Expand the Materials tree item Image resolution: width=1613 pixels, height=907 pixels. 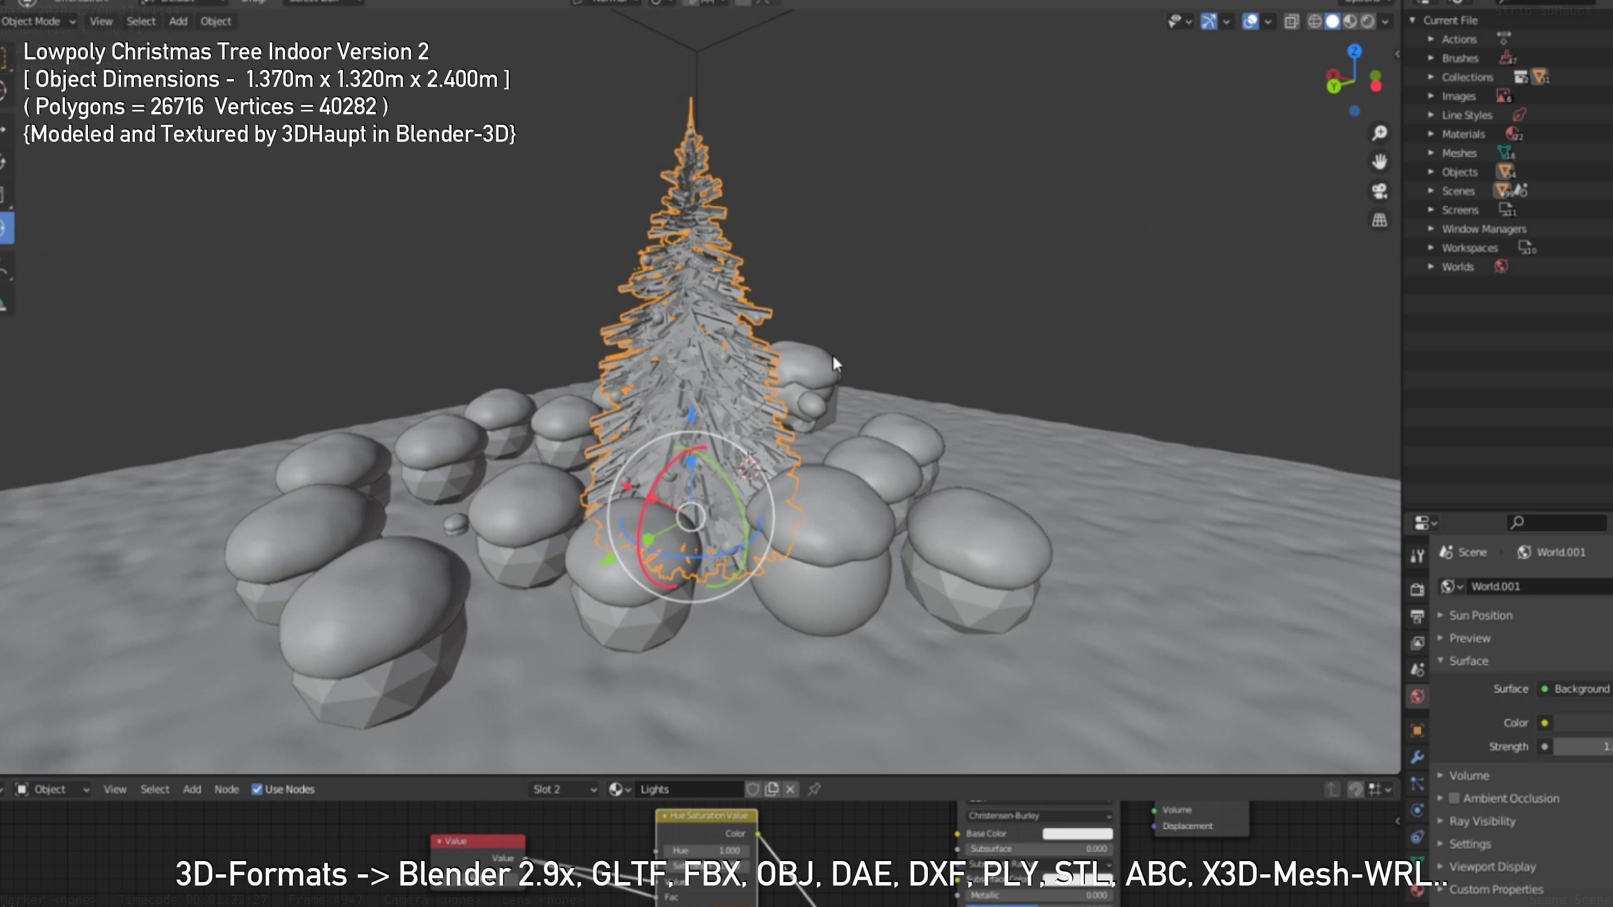1431,133
